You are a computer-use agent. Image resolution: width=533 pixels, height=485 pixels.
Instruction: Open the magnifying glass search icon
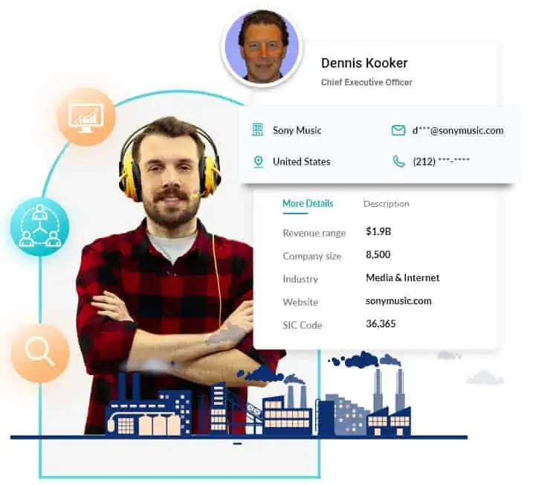[x=40, y=353]
